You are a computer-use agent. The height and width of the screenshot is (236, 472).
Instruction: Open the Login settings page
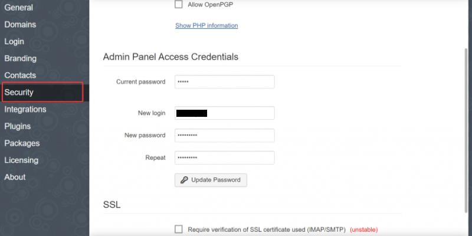pyautogui.click(x=14, y=41)
